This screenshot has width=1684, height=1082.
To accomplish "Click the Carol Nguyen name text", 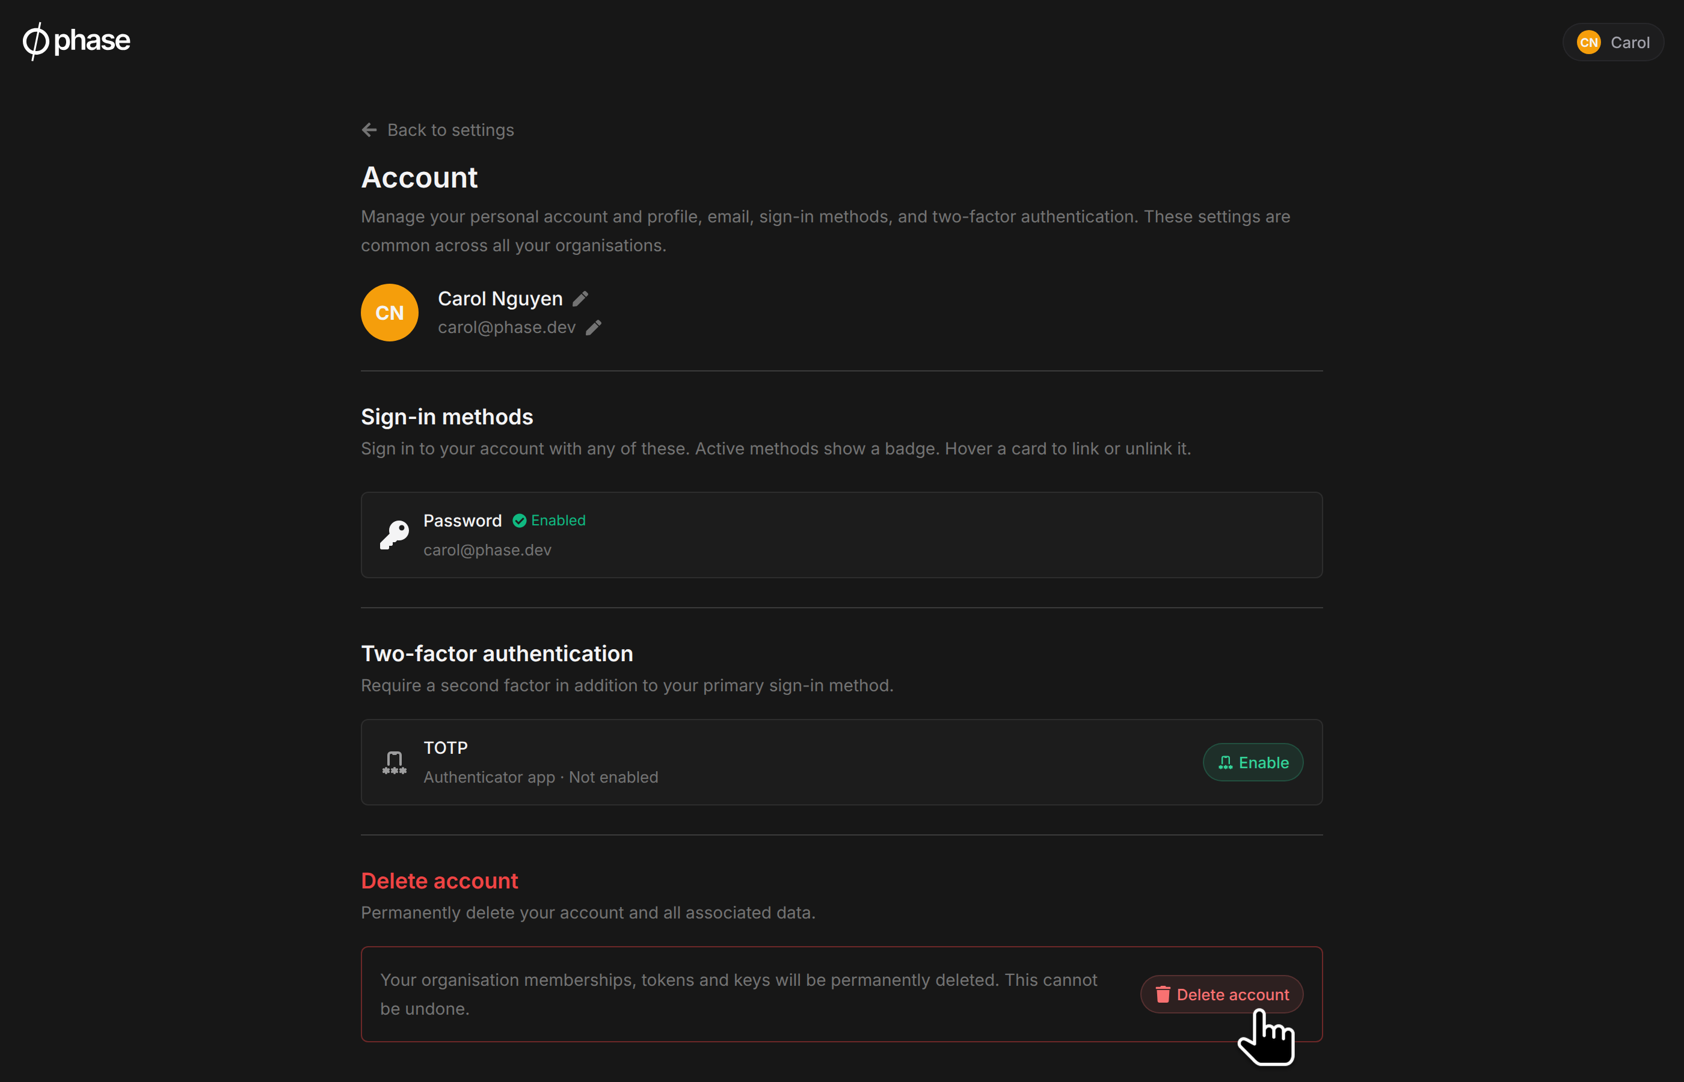I will coord(500,299).
